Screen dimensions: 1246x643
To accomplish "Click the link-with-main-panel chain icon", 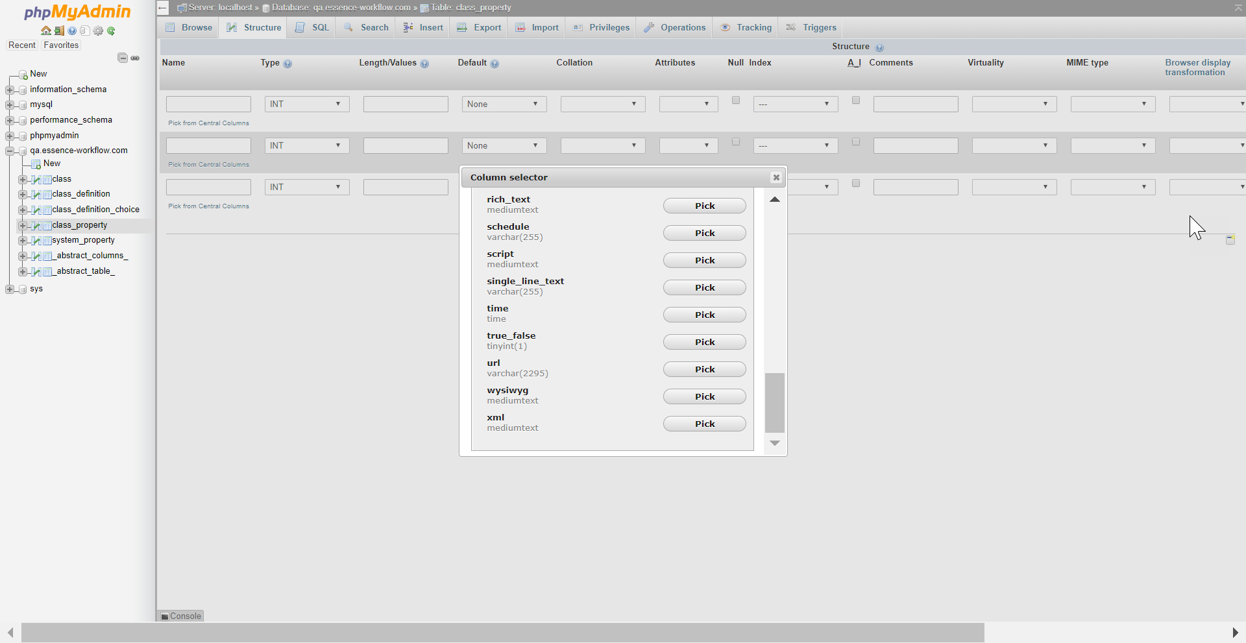I will pos(135,58).
